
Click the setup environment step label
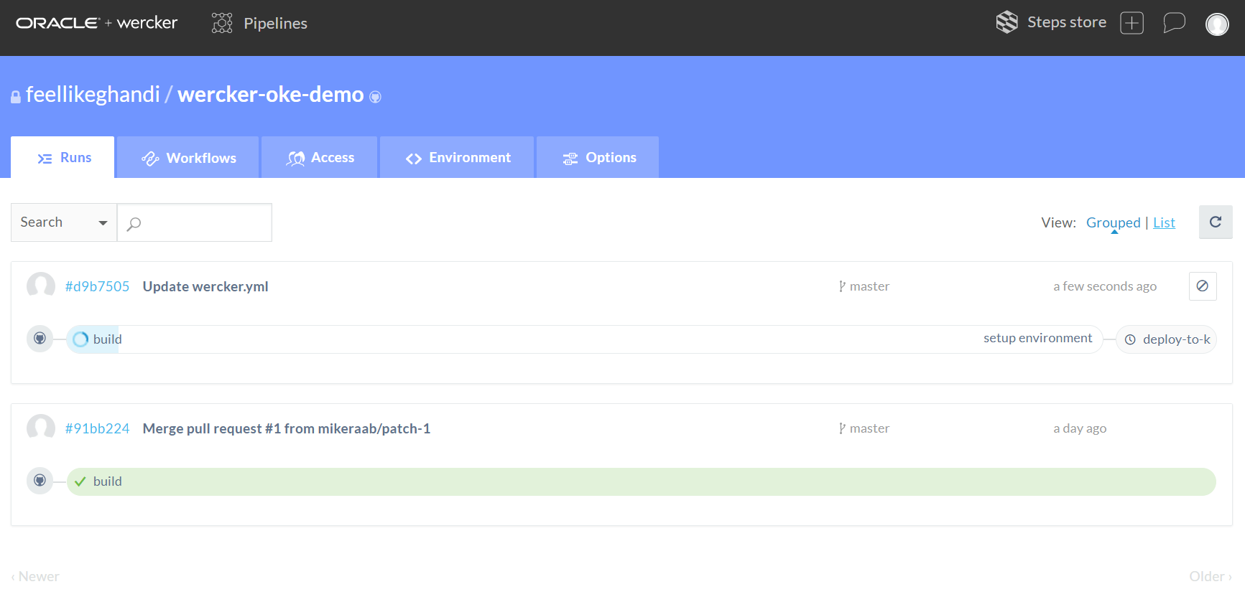pos(1037,338)
